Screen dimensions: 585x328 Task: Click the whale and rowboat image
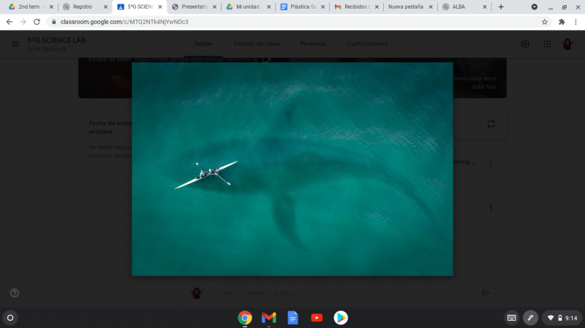pos(292,169)
